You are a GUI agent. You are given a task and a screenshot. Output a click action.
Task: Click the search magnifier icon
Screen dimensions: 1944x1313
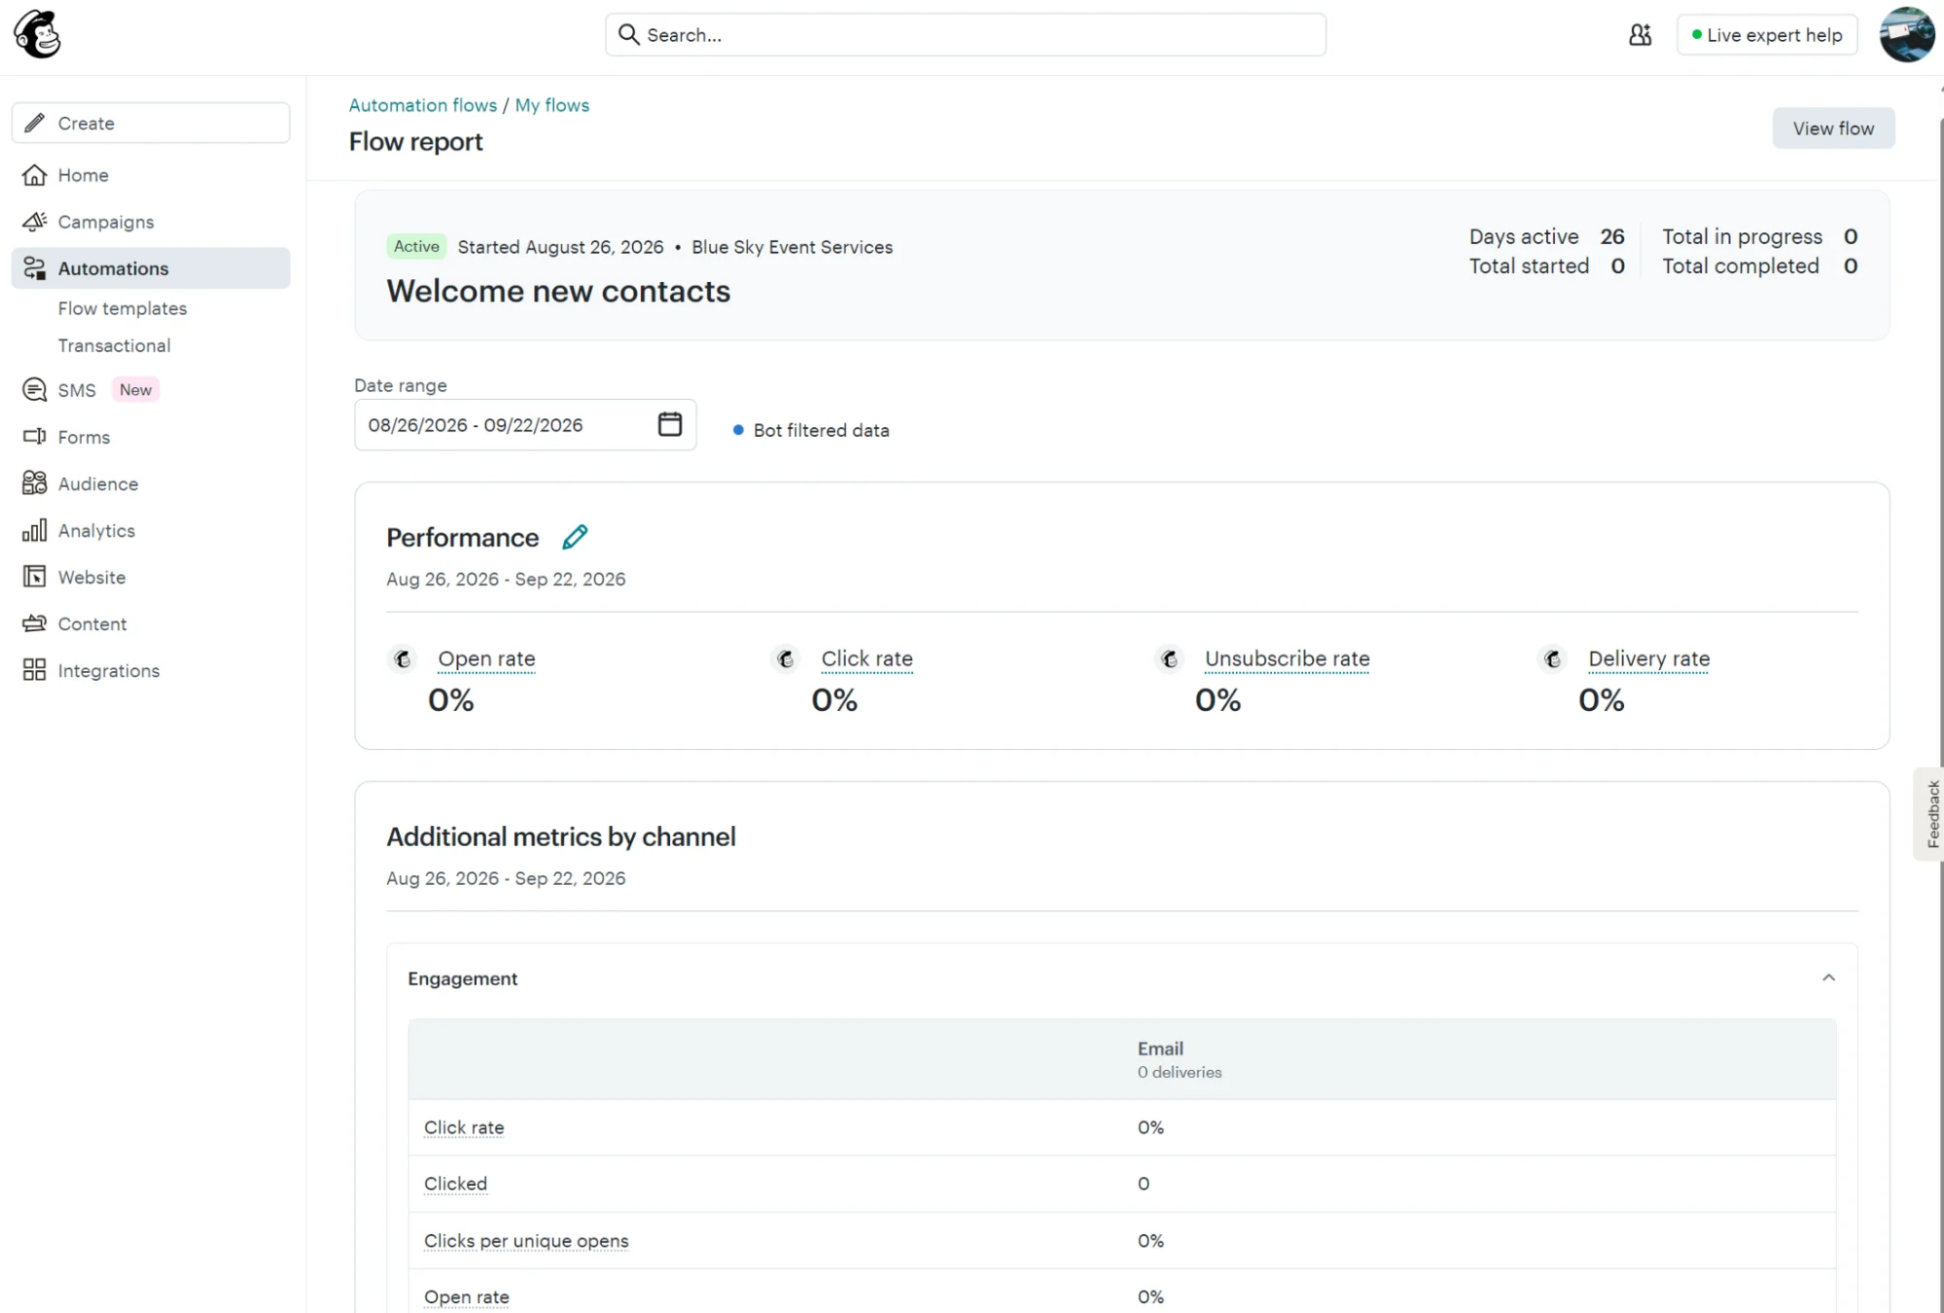click(x=629, y=35)
